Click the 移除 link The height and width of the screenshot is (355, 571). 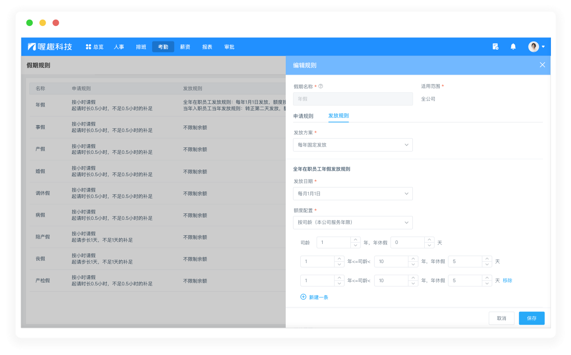pyautogui.click(x=507, y=280)
